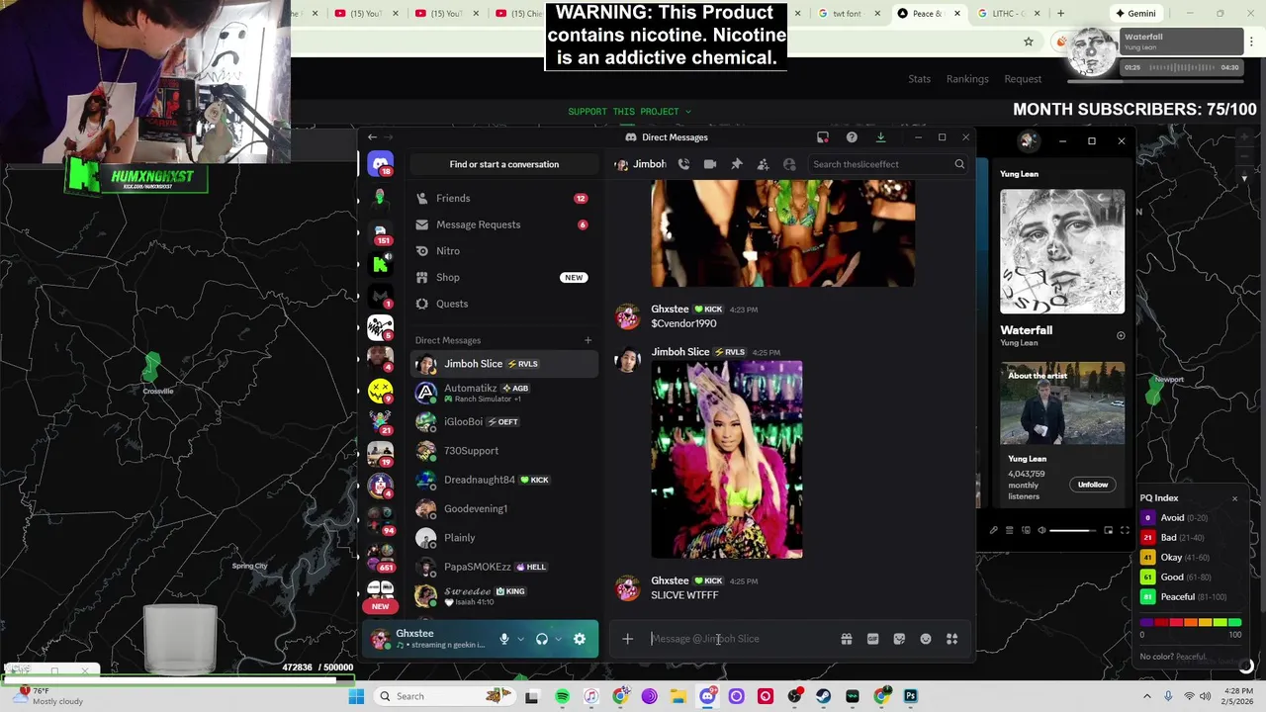Click Discord download update icon

tap(880, 137)
